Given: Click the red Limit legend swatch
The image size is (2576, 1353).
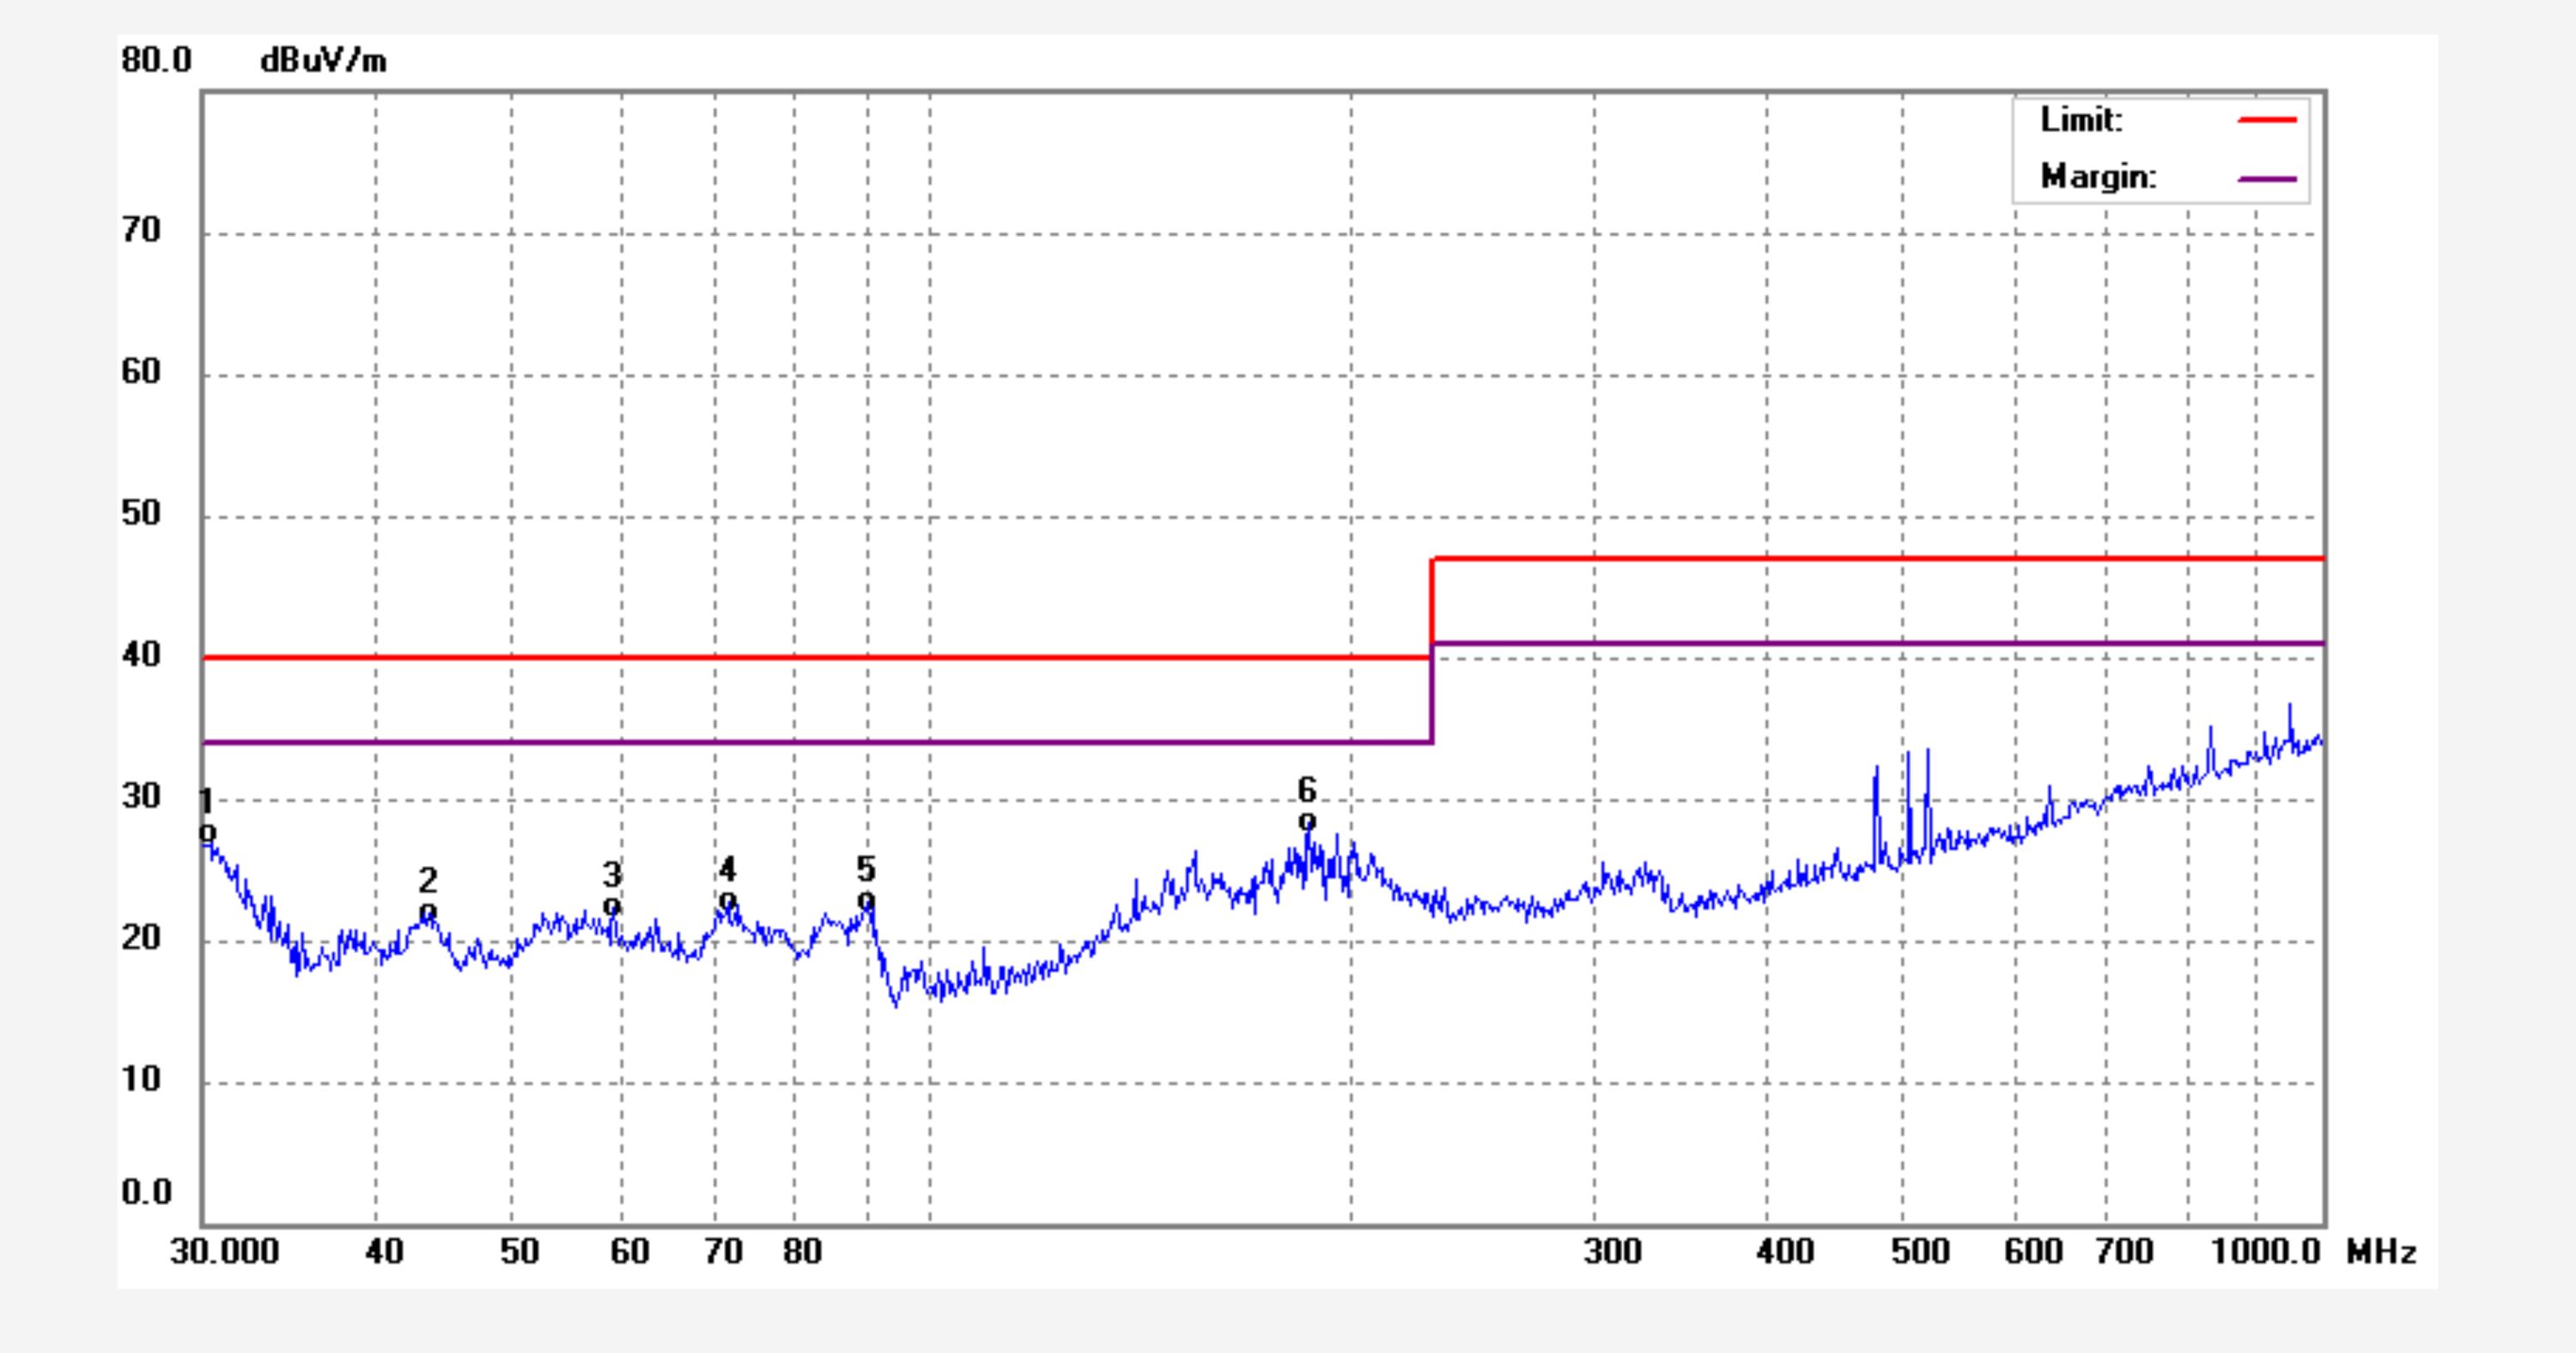Looking at the screenshot, I should [2266, 120].
